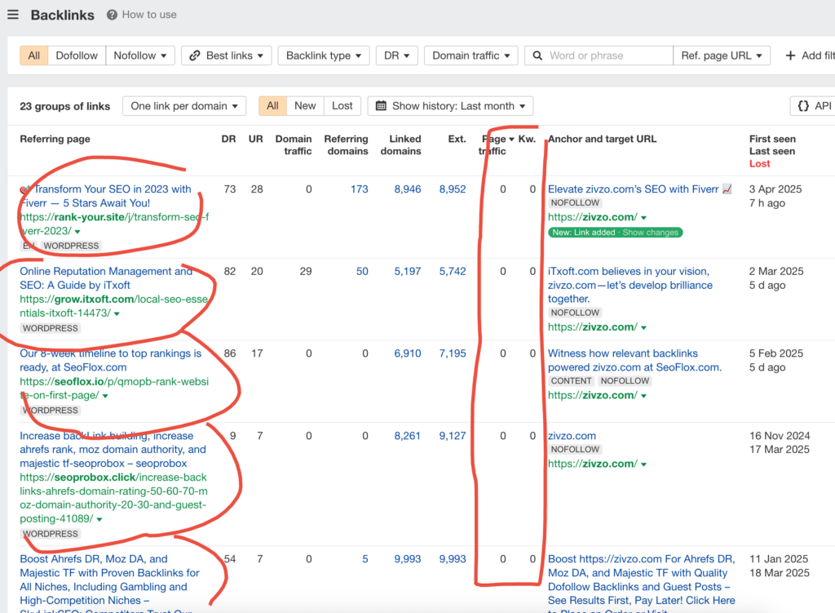The image size is (835, 613).
Task: Click the How to use link
Action: [x=149, y=15]
